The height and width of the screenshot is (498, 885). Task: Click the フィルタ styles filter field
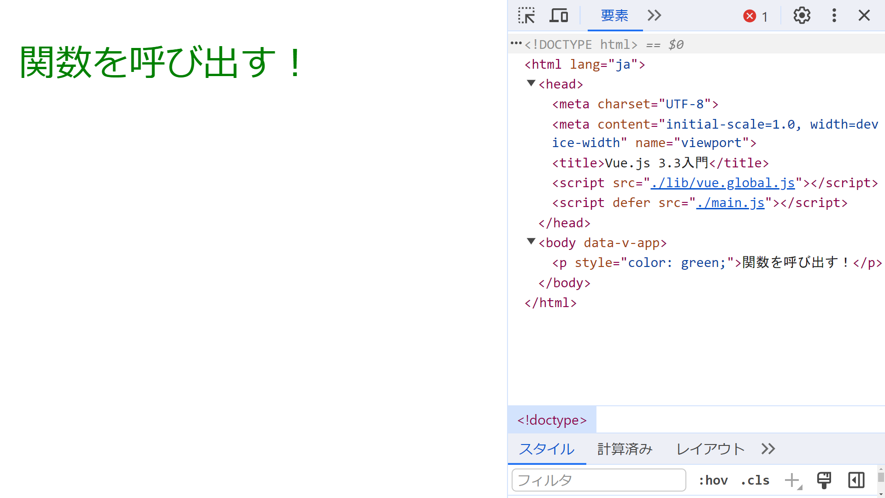click(x=598, y=480)
